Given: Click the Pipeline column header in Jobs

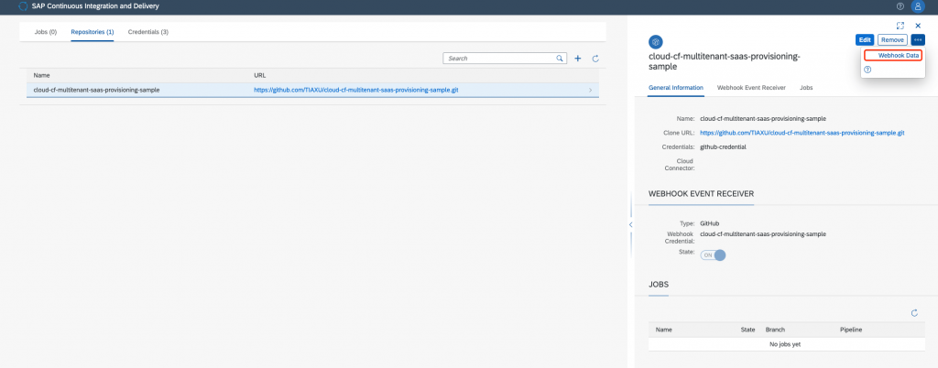Looking at the screenshot, I should coord(851,330).
